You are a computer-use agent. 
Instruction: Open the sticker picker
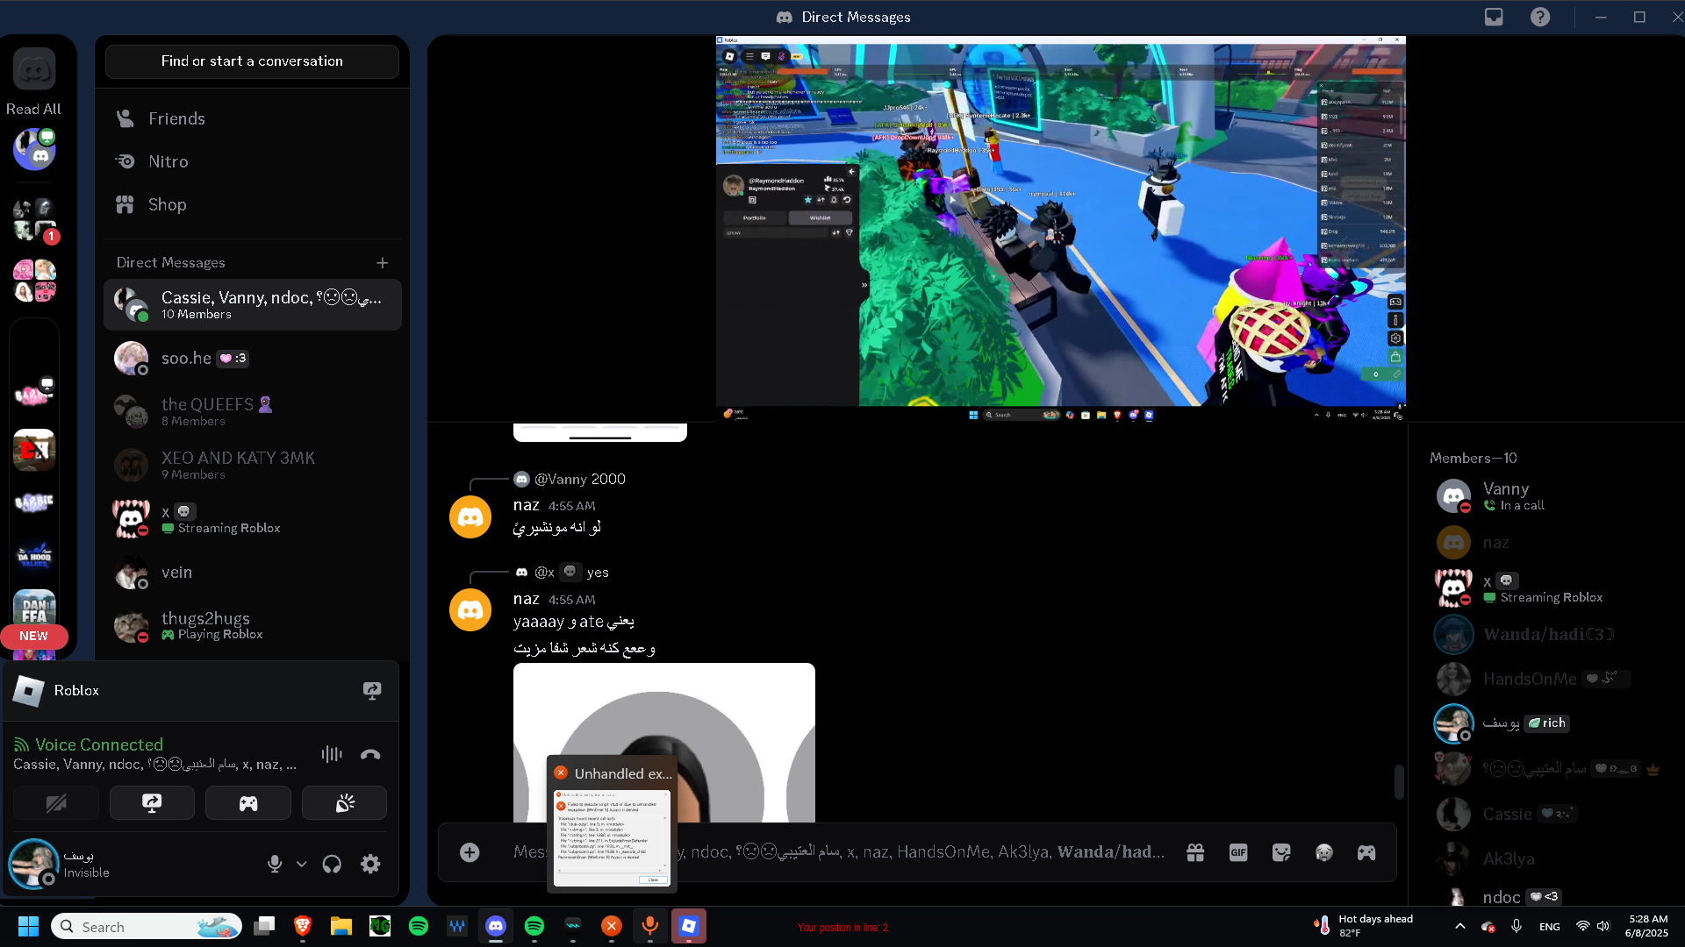[1281, 852]
